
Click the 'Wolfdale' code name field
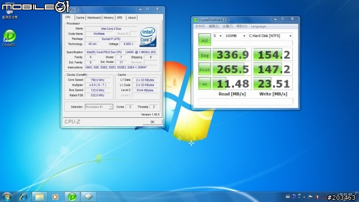99,34
